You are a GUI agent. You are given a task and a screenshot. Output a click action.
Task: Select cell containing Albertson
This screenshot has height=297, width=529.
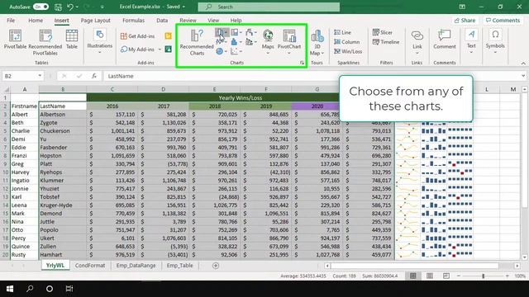[x=63, y=115]
